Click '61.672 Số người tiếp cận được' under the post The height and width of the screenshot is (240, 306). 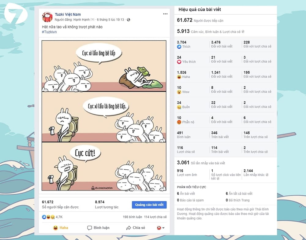tap(60, 205)
